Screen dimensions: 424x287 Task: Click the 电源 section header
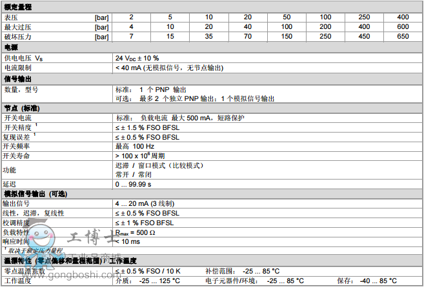[11, 48]
